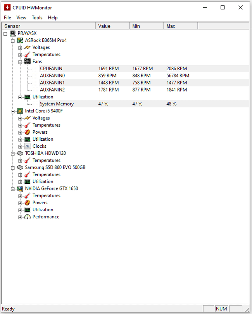Open the Tools menu
Screen dimensions: 252x314
(x=37, y=17)
